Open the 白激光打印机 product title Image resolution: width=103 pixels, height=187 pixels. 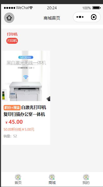click(x=24, y=111)
